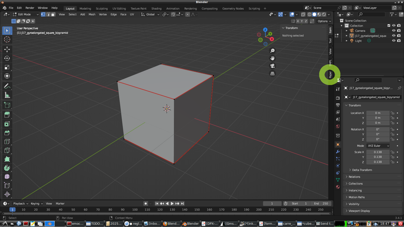Toggle camera view using the viewport camera icon
404x227 pixels.
coord(272,66)
